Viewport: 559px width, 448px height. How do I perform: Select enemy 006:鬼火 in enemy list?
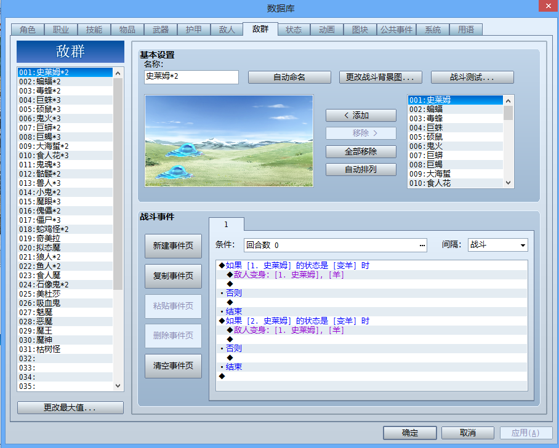coord(455,146)
